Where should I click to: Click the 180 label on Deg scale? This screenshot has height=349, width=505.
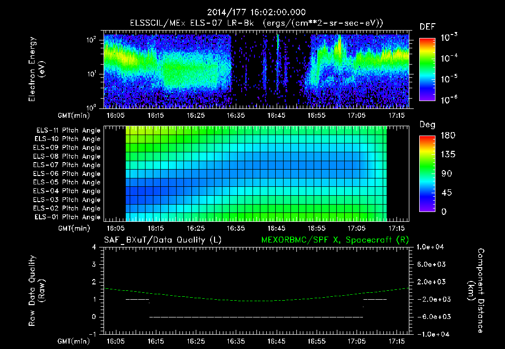(448, 136)
